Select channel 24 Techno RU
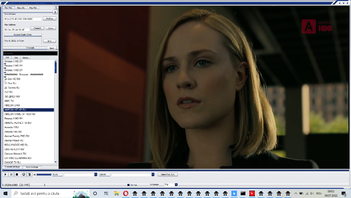This screenshot has width=351, height=198. click(x=12, y=88)
